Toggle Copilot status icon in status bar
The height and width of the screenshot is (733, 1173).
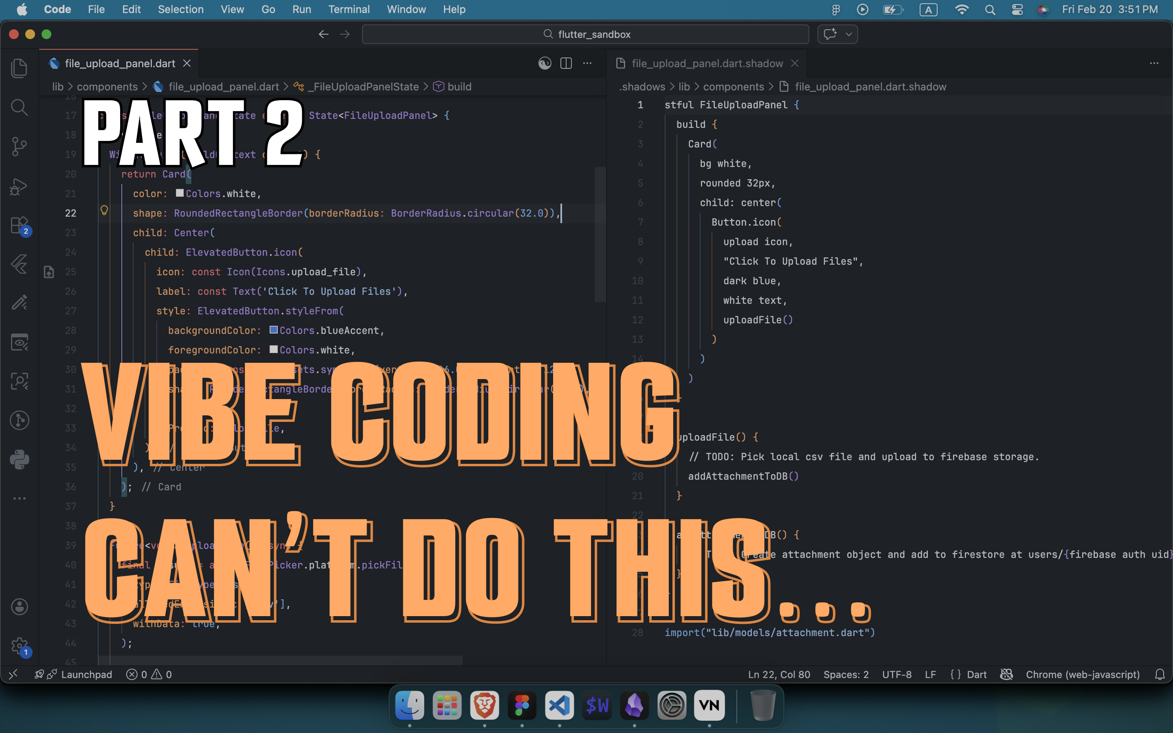1007,674
